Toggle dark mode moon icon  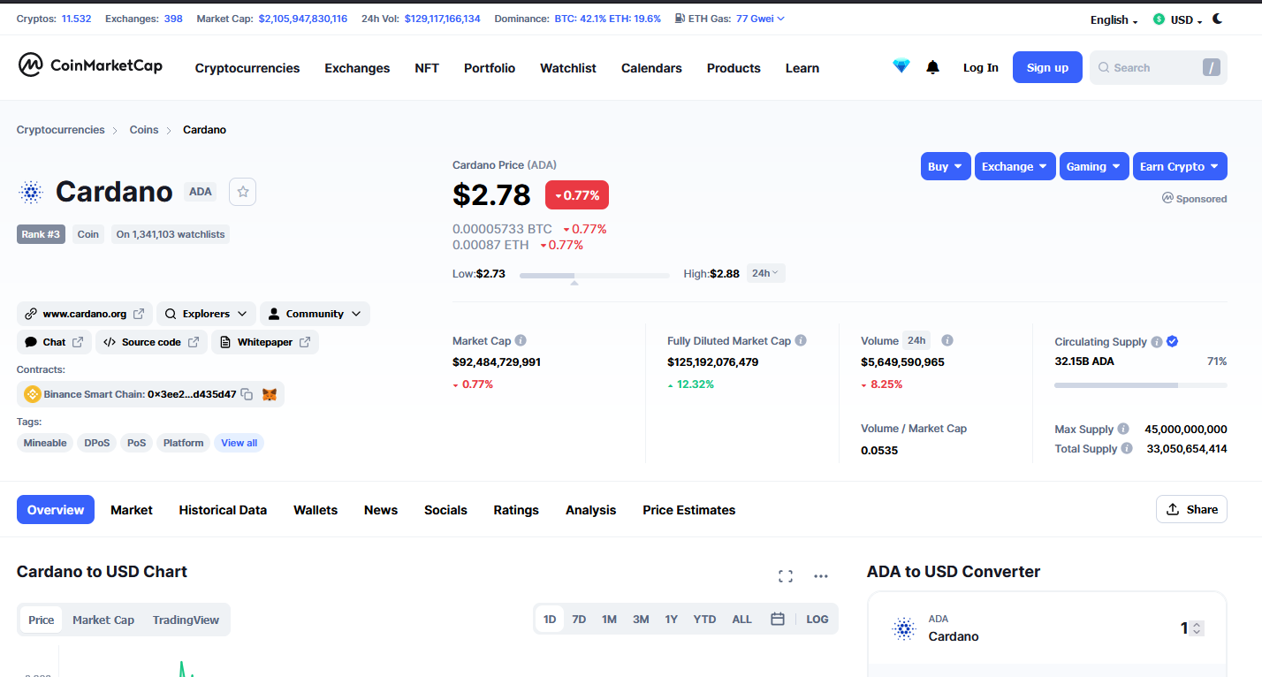click(1217, 19)
